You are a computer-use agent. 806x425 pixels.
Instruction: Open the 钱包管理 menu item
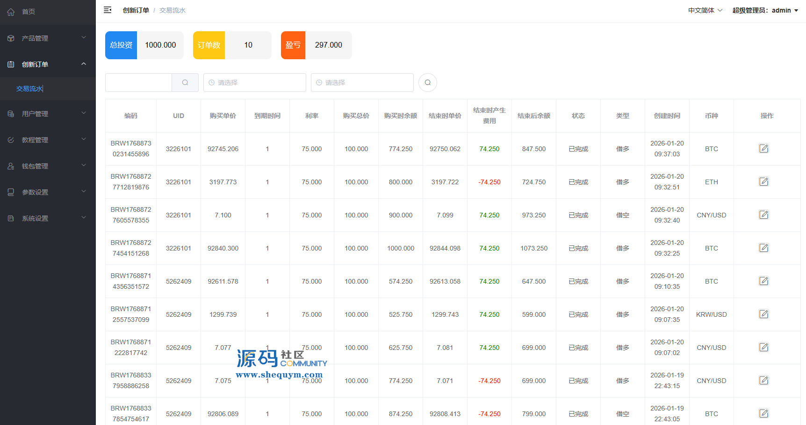tap(48, 166)
